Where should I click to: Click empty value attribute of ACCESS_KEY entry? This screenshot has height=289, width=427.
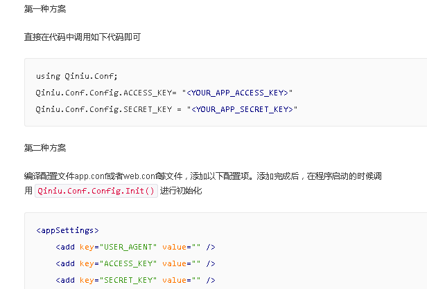[x=182, y=263]
